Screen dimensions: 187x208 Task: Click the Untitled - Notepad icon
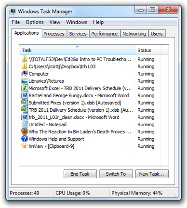(25, 124)
